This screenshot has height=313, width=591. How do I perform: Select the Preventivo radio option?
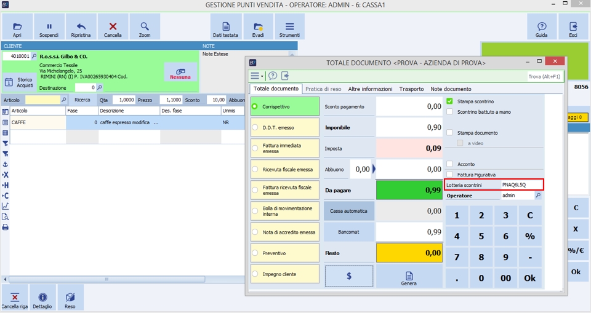(255, 253)
